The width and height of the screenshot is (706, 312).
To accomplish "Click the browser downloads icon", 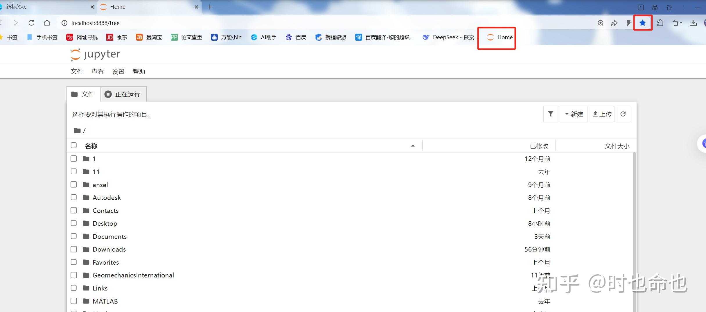I will tap(693, 23).
